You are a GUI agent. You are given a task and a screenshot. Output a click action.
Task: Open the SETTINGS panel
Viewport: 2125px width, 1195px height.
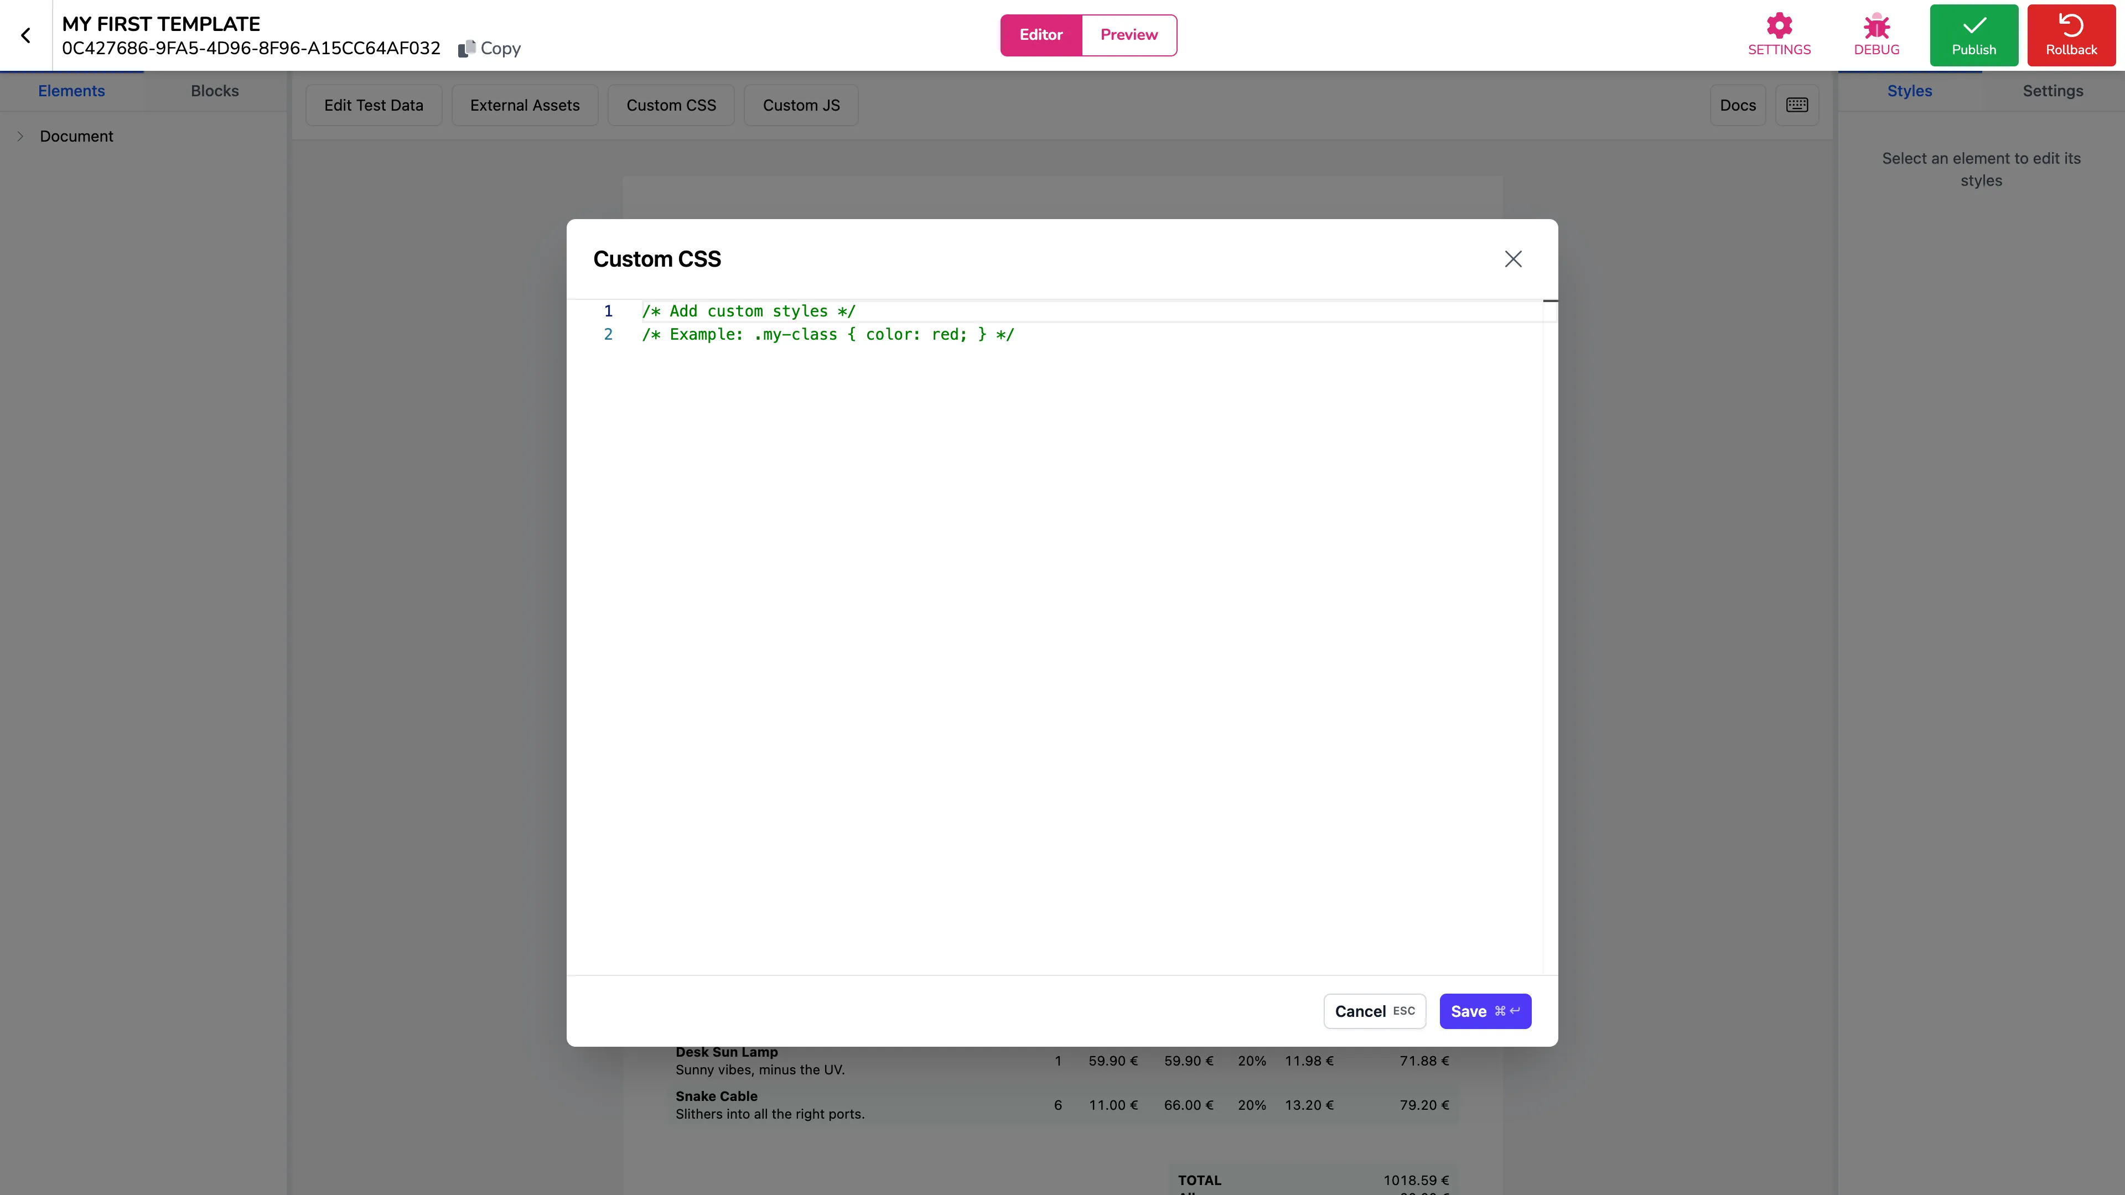[x=1779, y=35]
